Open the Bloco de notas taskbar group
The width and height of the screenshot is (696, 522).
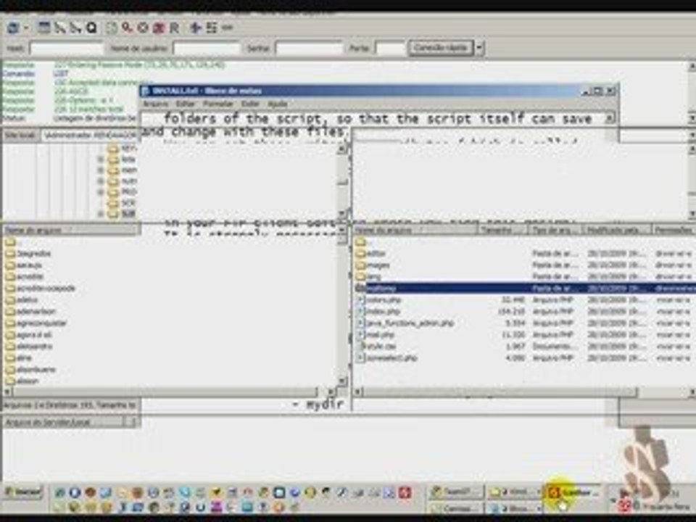pos(515,507)
